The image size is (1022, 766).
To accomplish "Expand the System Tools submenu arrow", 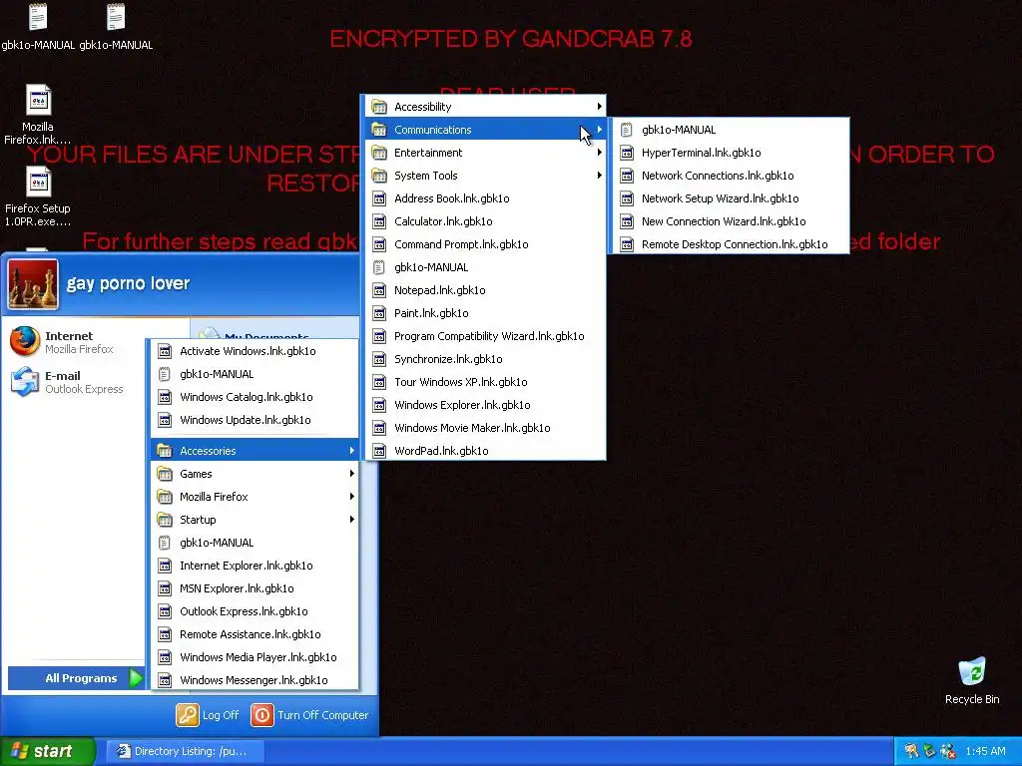I will click(599, 176).
